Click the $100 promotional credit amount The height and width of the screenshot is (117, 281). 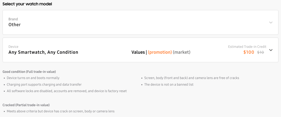click(x=249, y=52)
